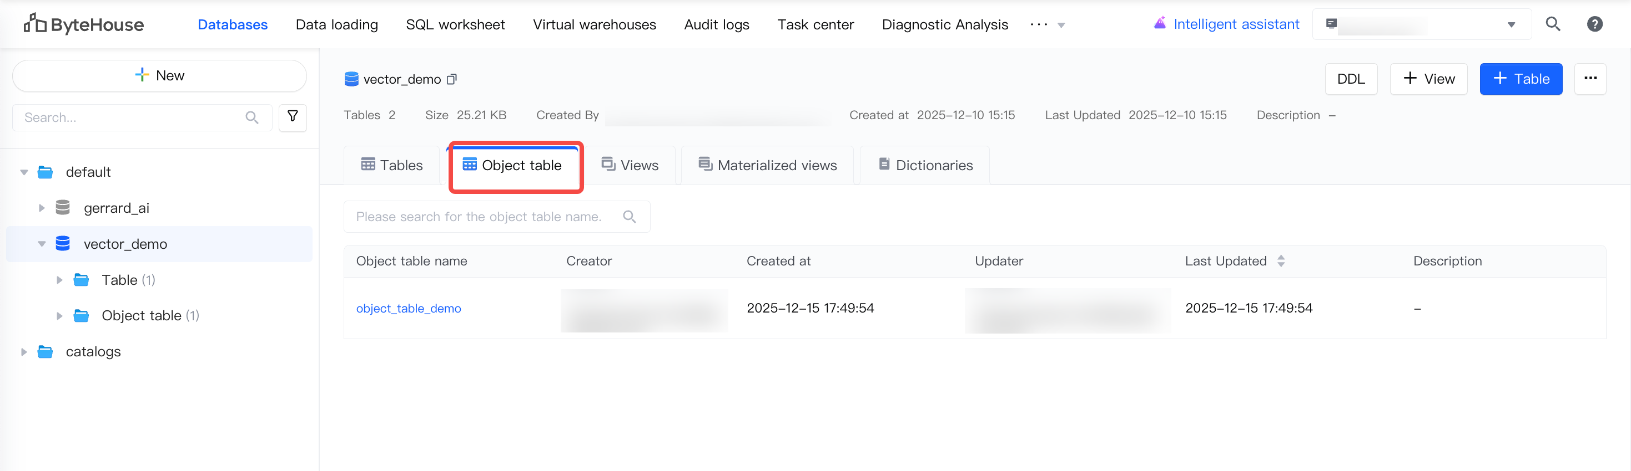Open the object_table_demo link
Viewport: 1631px width, 471px height.
coord(409,309)
